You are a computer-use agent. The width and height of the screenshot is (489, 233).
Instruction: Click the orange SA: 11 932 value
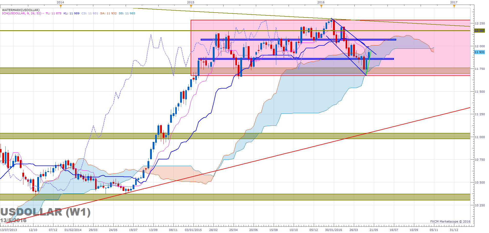coord(108,13)
